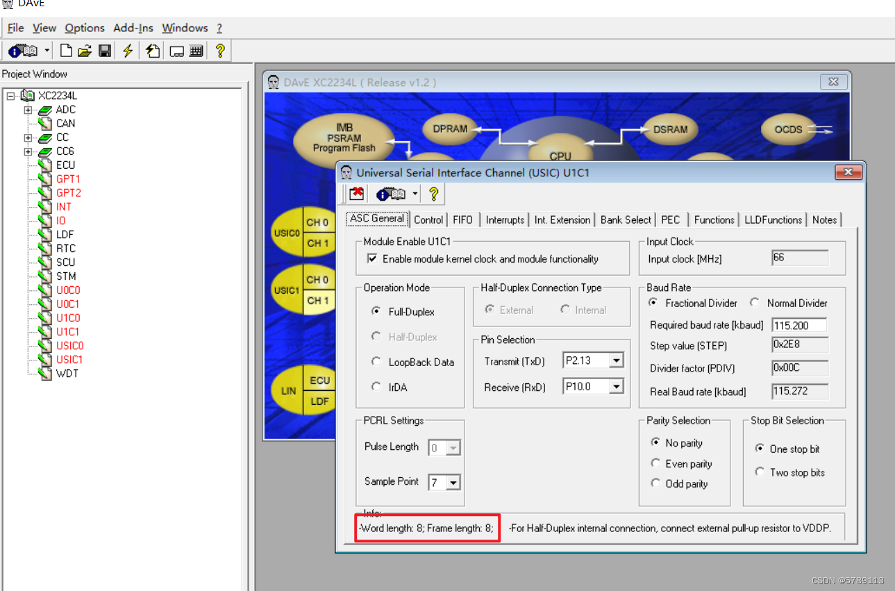
Task: Select the ADC module icon in project tree
Action: pos(45,110)
